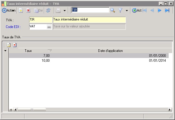Jump to the last record
The height and width of the screenshot is (120, 175).
tap(167, 10)
